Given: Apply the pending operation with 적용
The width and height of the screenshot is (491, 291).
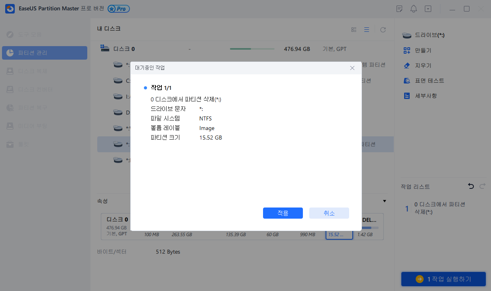Looking at the screenshot, I should pos(283,213).
